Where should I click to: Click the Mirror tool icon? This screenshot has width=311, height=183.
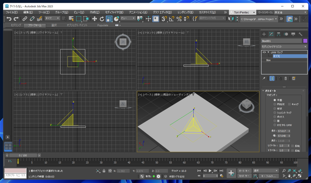(231, 19)
